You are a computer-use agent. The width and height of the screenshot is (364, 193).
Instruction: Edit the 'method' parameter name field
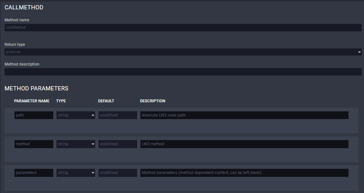coord(34,144)
